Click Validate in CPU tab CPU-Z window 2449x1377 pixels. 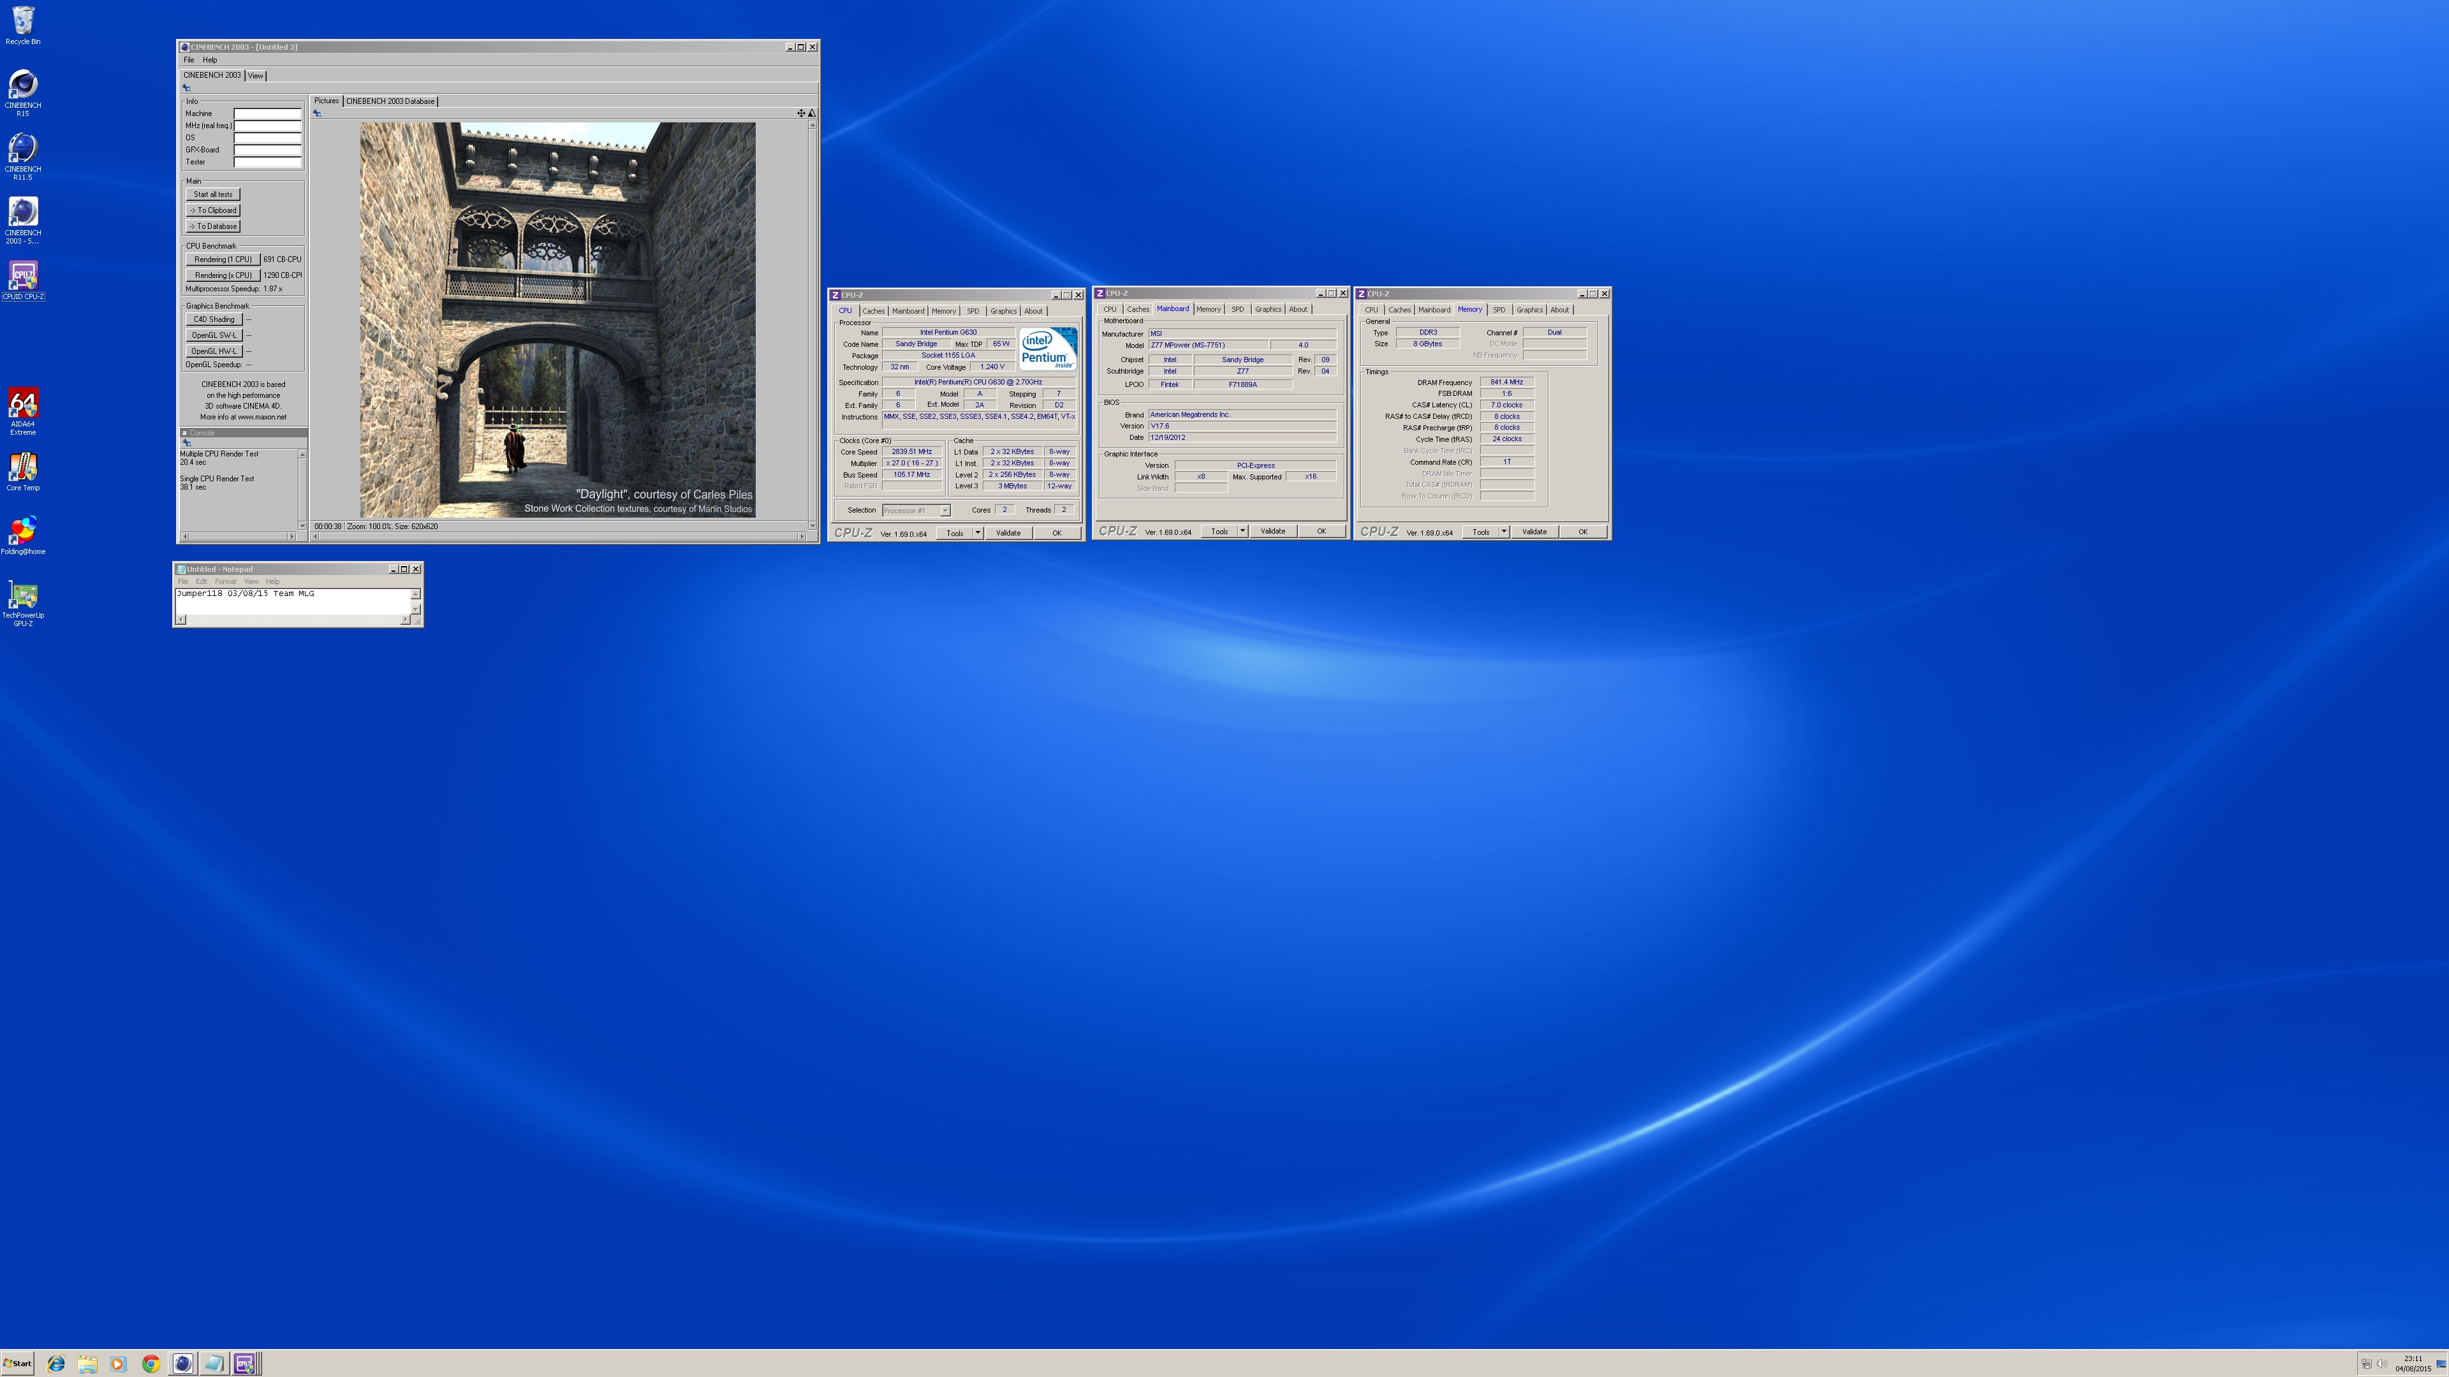click(1008, 533)
